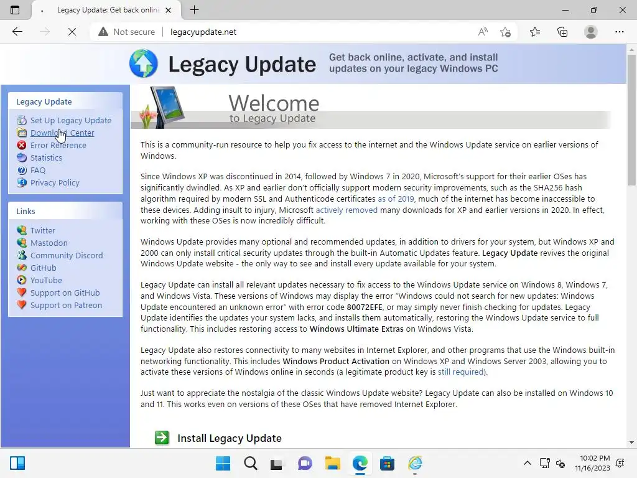
Task: Go back with the browser back arrow
Action: [x=17, y=32]
